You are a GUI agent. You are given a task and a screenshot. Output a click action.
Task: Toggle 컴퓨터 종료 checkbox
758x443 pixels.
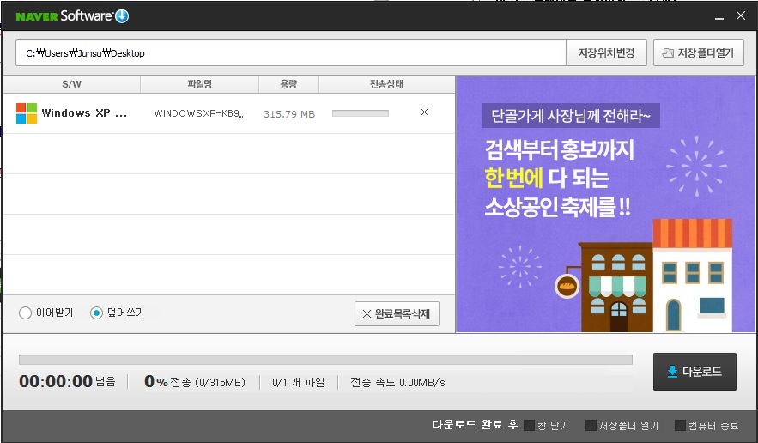click(681, 425)
